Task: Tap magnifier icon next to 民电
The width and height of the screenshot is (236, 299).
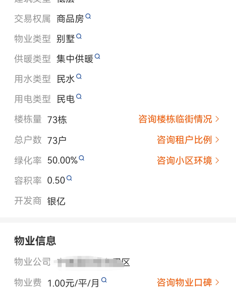Action: click(x=79, y=97)
